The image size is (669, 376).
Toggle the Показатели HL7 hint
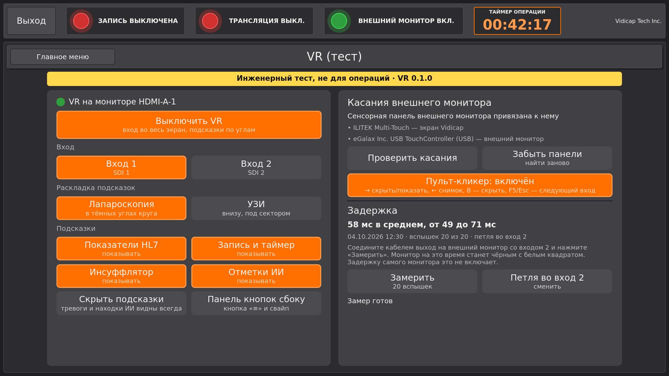pyautogui.click(x=121, y=249)
